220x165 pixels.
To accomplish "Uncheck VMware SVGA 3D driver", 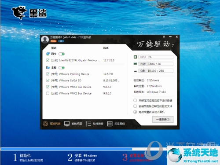I will [x=48, y=81].
